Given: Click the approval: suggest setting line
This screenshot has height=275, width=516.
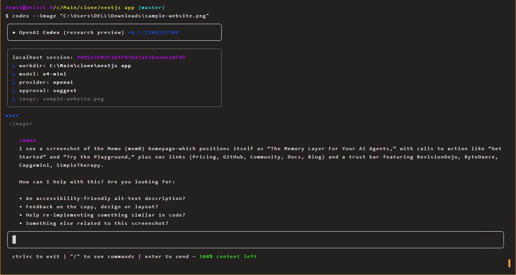Looking at the screenshot, I should (x=48, y=91).
